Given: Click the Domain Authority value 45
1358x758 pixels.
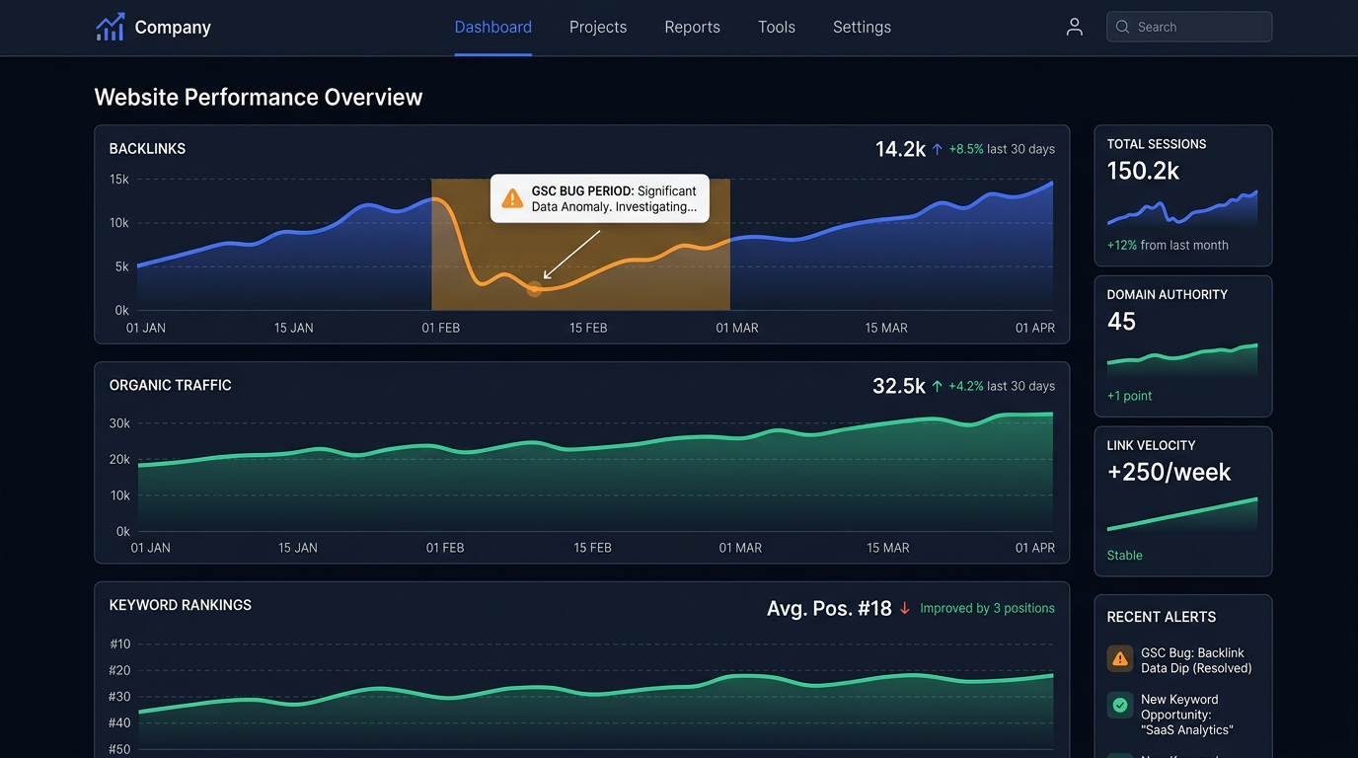Looking at the screenshot, I should [x=1121, y=322].
